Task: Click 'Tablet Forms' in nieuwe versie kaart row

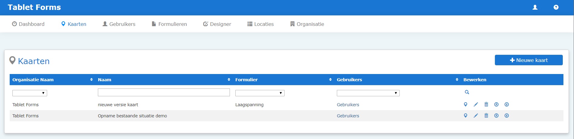Action: point(25,105)
